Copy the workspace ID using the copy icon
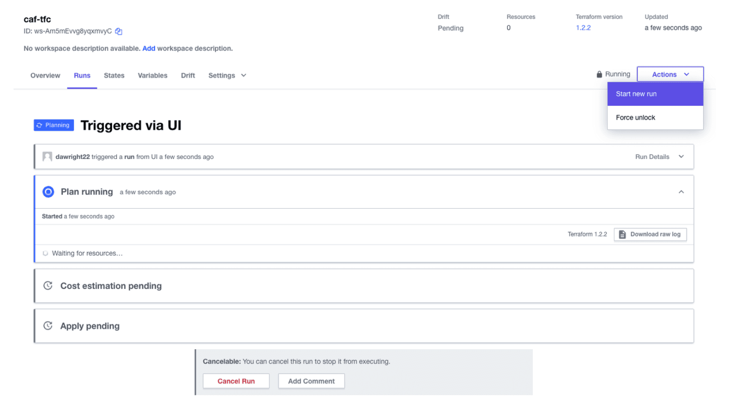729x413 pixels. click(118, 31)
